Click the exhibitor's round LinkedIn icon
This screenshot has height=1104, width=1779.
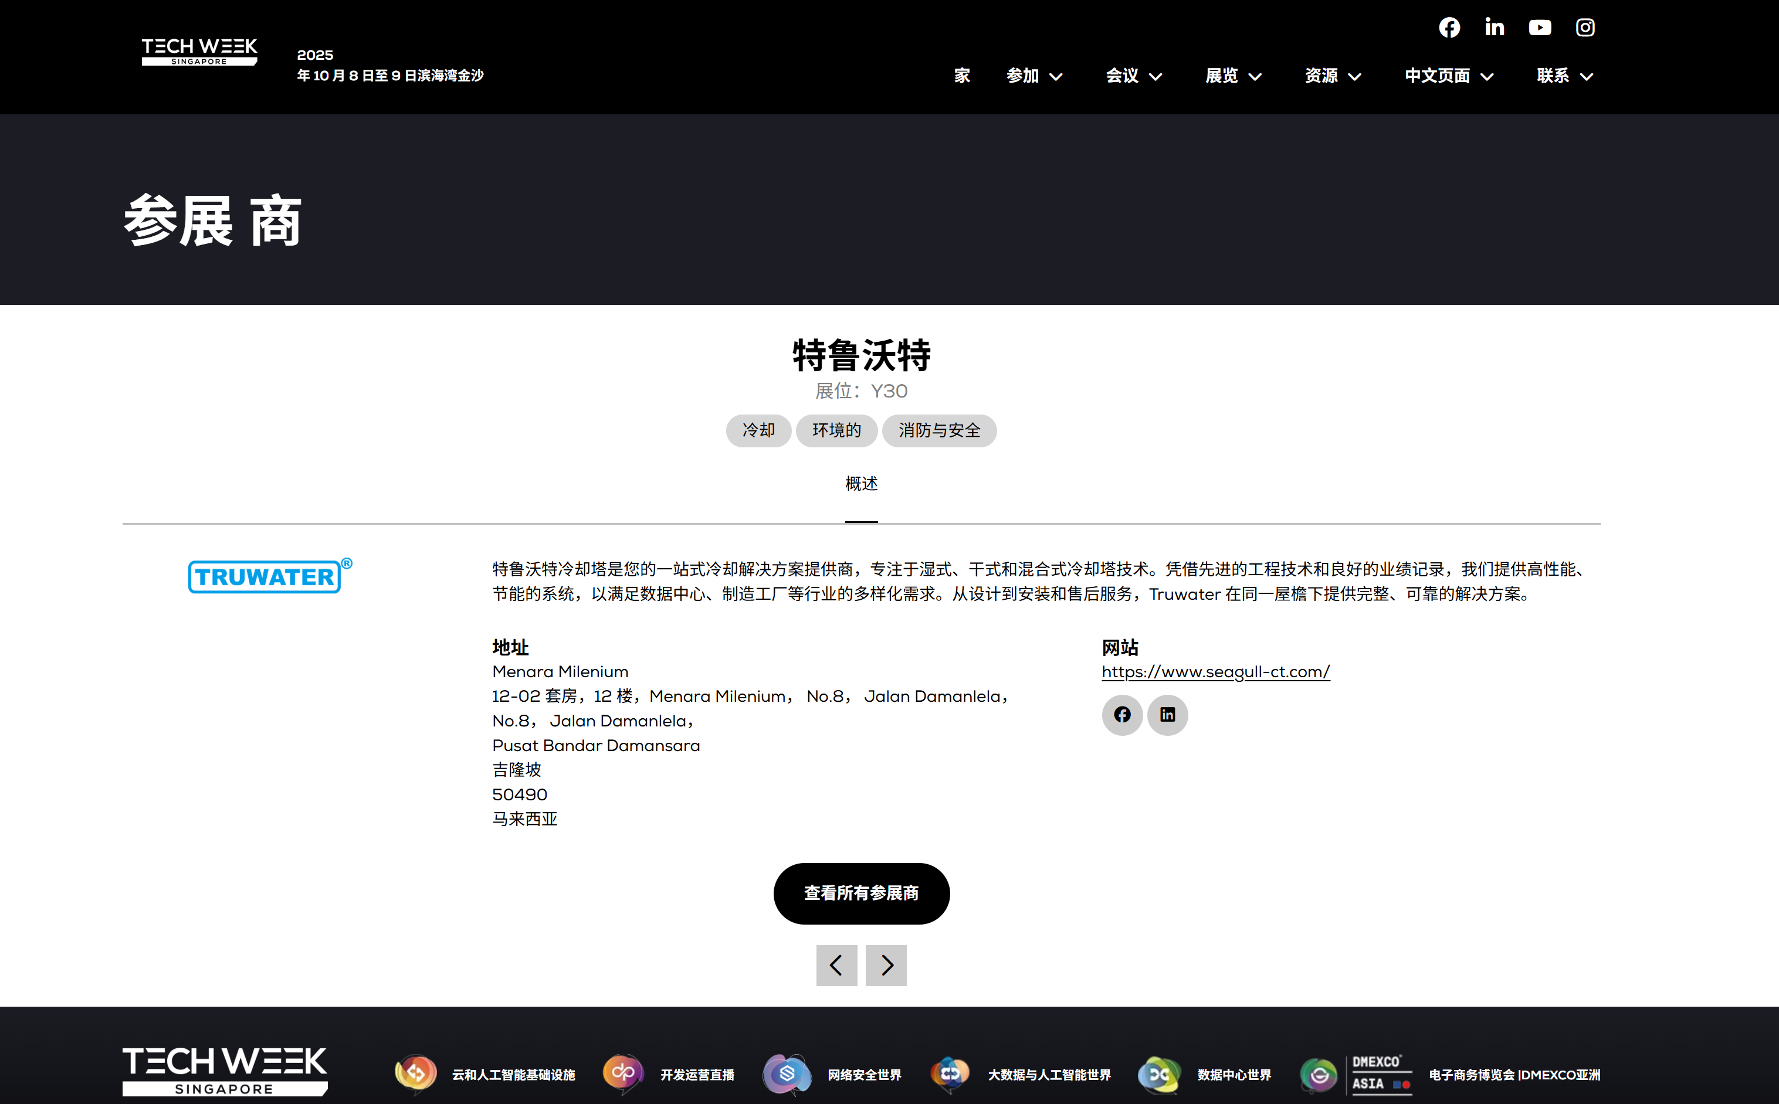pyautogui.click(x=1167, y=714)
